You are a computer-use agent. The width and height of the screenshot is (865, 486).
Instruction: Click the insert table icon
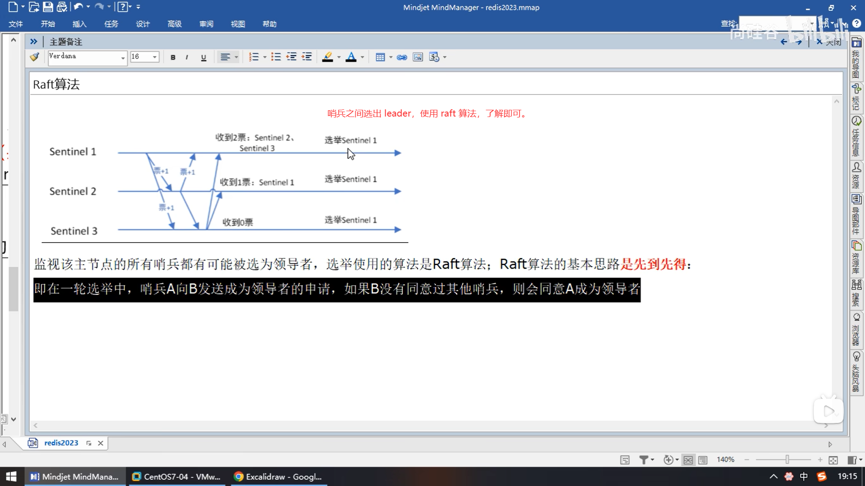(x=380, y=57)
